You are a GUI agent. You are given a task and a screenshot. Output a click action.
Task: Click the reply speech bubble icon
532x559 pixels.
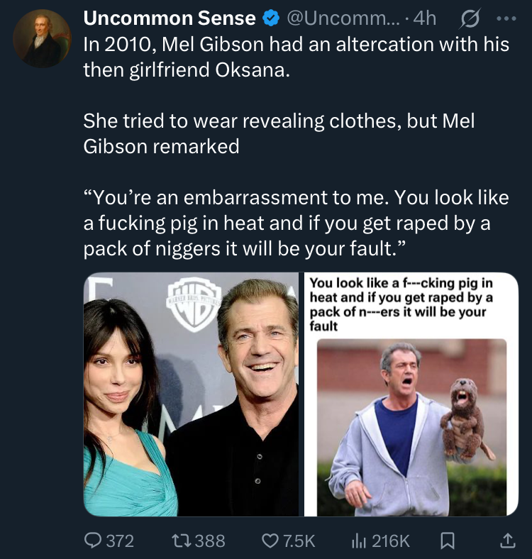click(93, 541)
